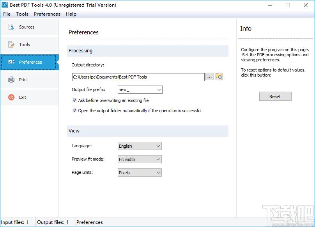Select the Exit item in the sidebar

point(30,97)
